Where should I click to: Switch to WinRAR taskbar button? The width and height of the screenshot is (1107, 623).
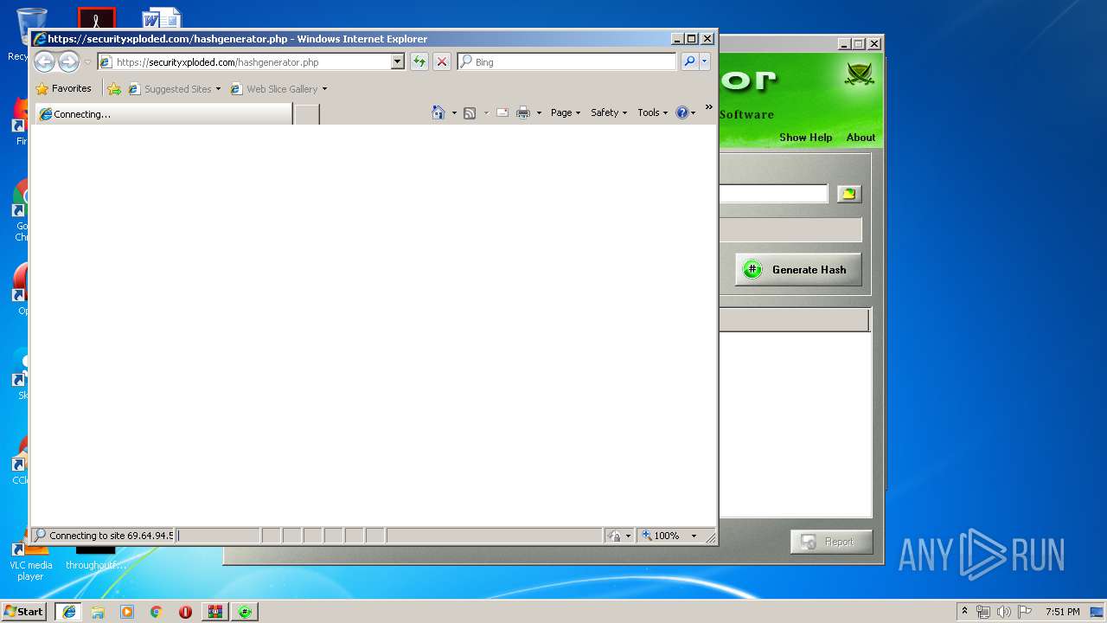click(214, 612)
